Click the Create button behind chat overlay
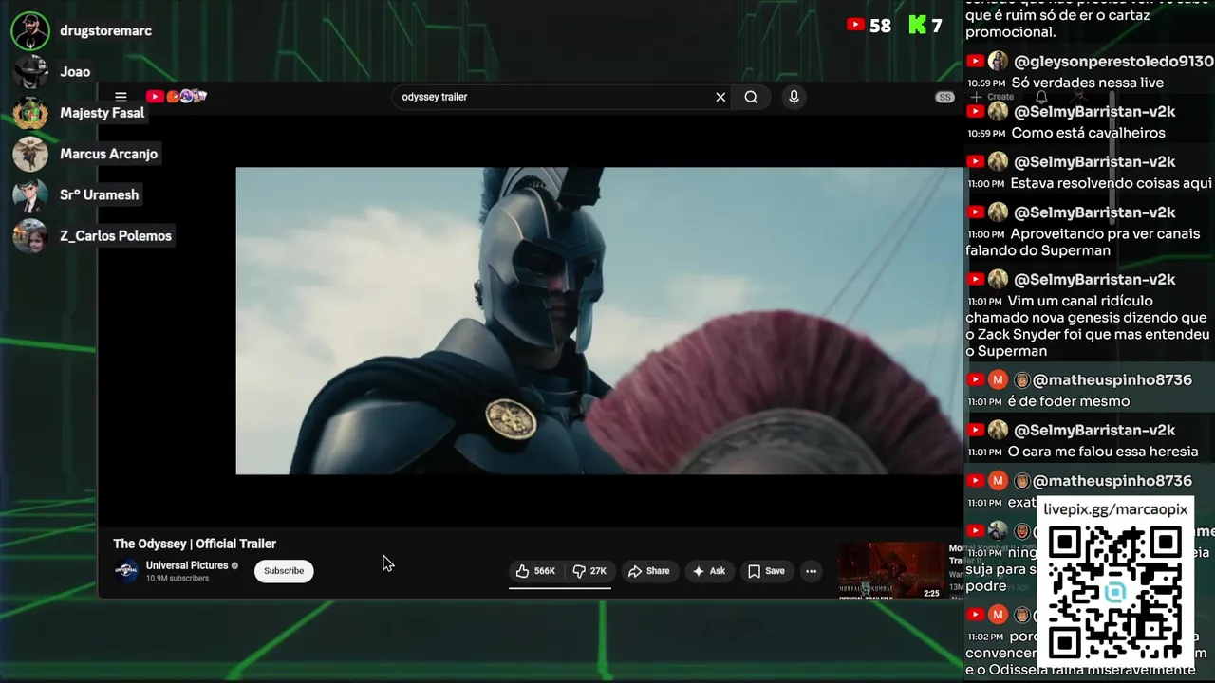 coord(994,97)
